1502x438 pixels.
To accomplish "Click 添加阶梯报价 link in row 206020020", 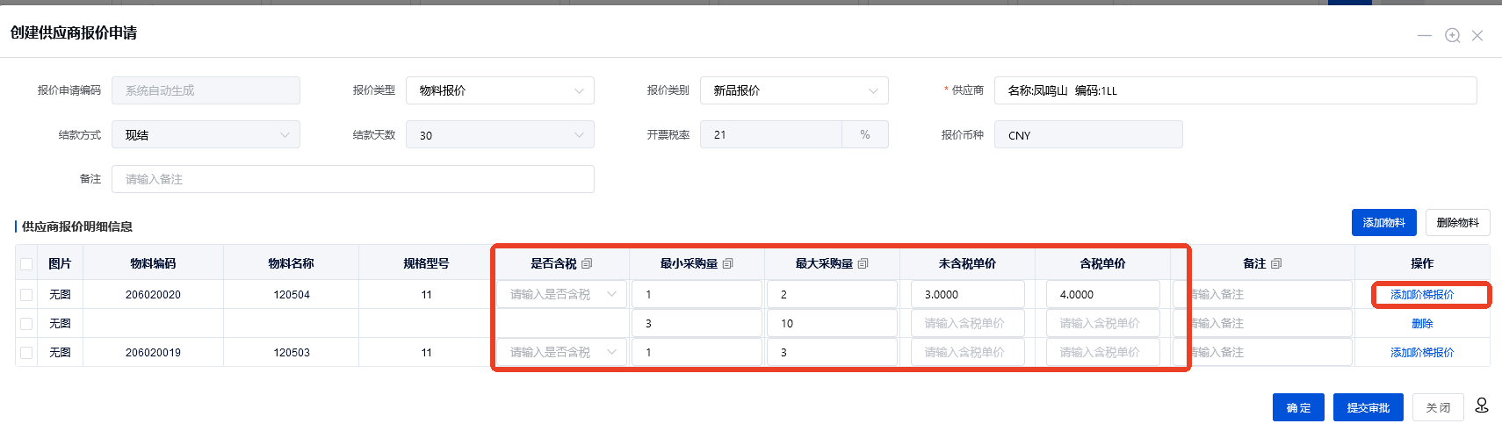I will [1422, 295].
